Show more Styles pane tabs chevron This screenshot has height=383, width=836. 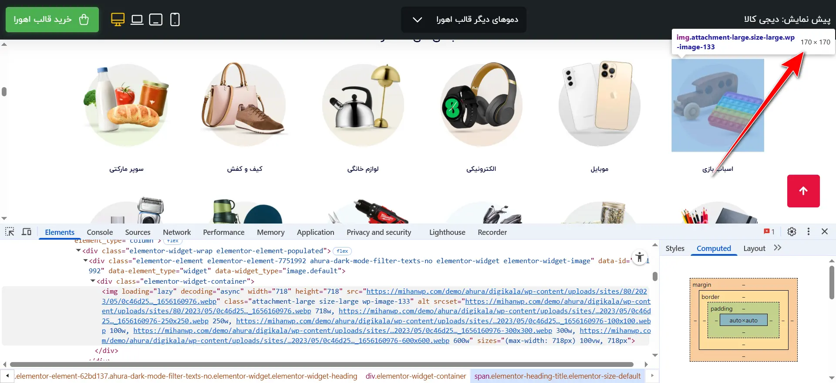(778, 248)
